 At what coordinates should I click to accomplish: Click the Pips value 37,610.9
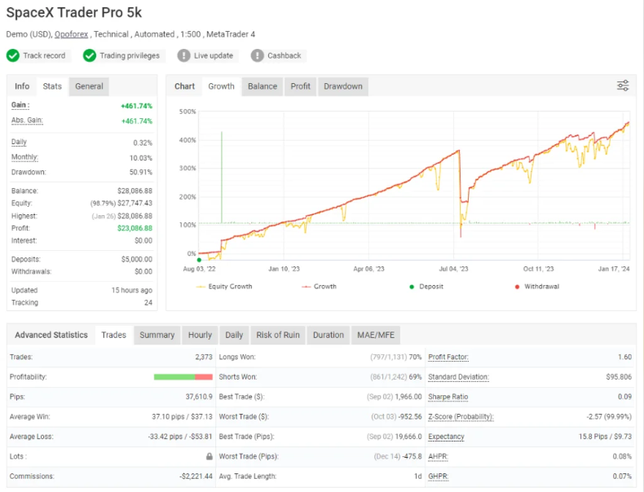point(199,397)
